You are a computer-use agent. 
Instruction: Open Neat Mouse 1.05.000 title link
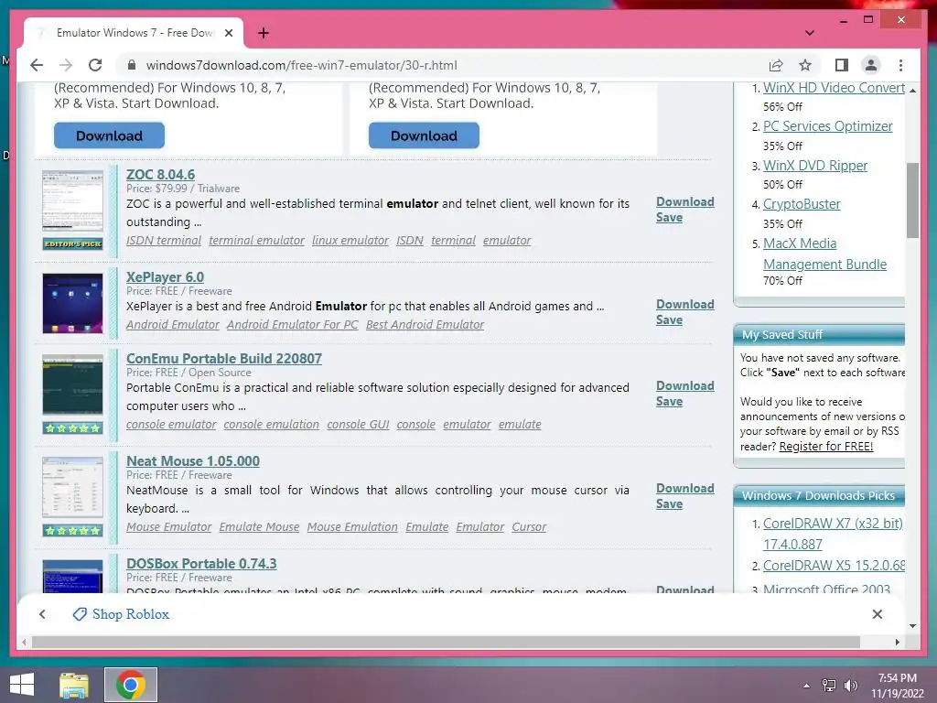(193, 461)
